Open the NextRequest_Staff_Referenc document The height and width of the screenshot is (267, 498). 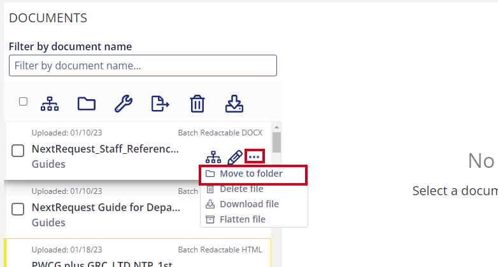point(105,149)
